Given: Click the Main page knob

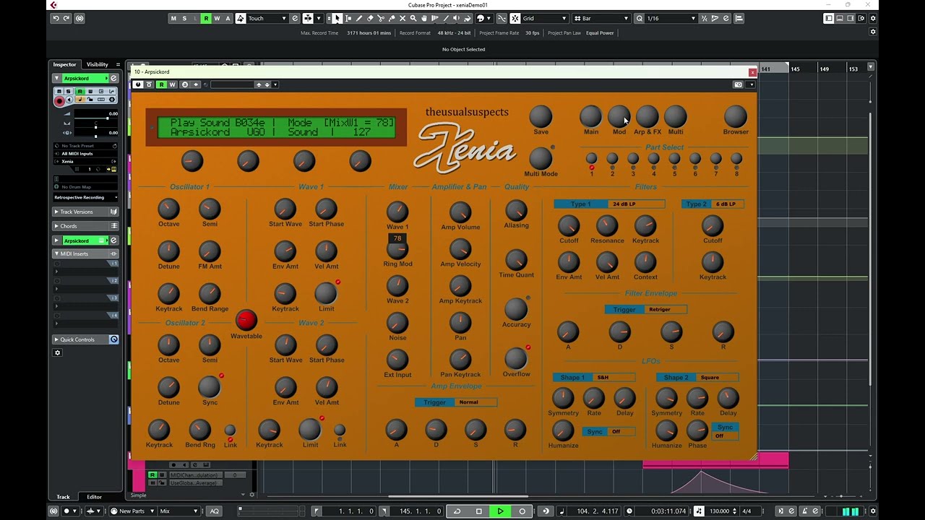Looking at the screenshot, I should coord(590,116).
